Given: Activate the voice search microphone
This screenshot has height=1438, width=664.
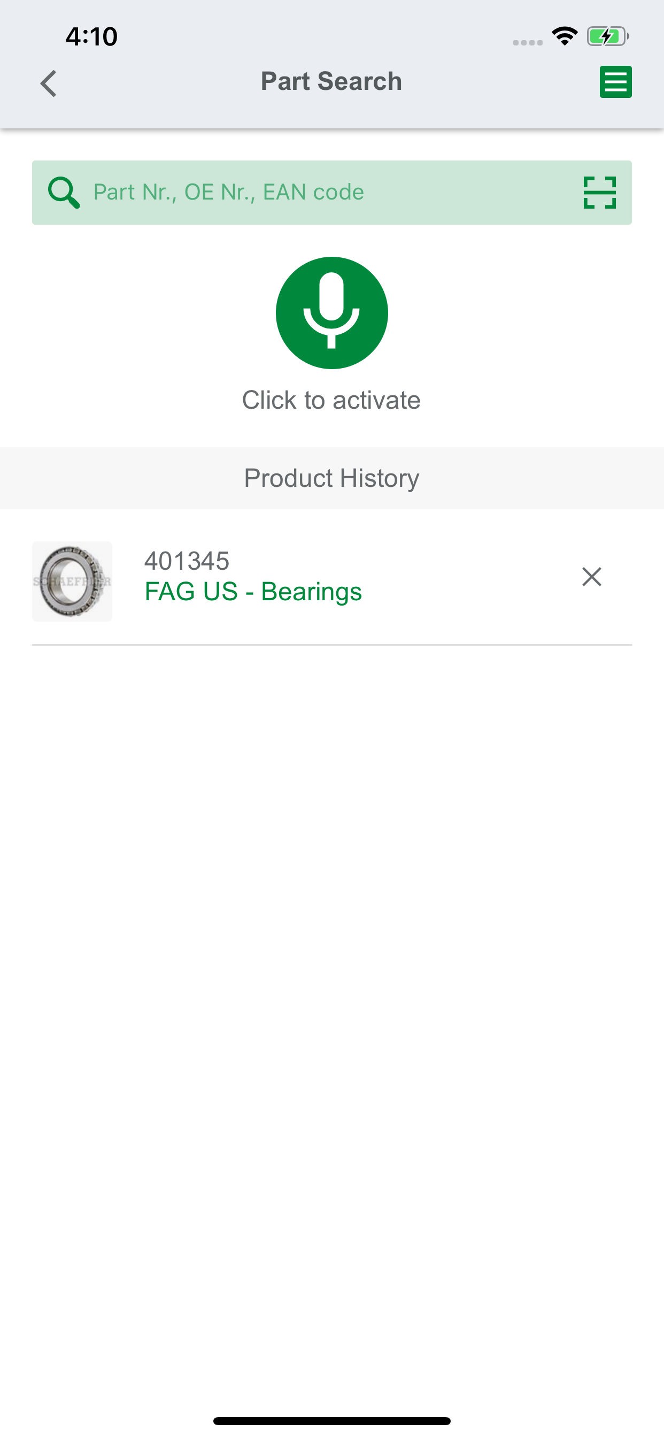Looking at the screenshot, I should tap(331, 312).
